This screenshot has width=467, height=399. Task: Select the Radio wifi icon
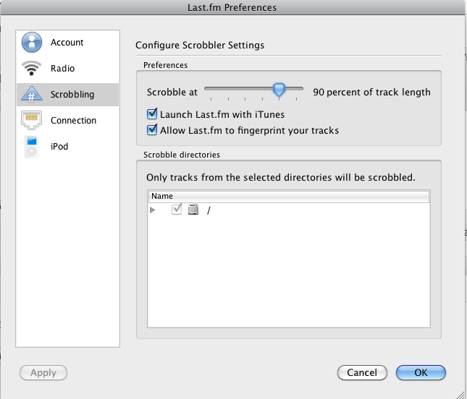tap(31, 68)
